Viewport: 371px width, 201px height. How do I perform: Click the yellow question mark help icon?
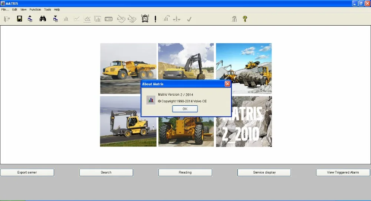click(x=245, y=19)
